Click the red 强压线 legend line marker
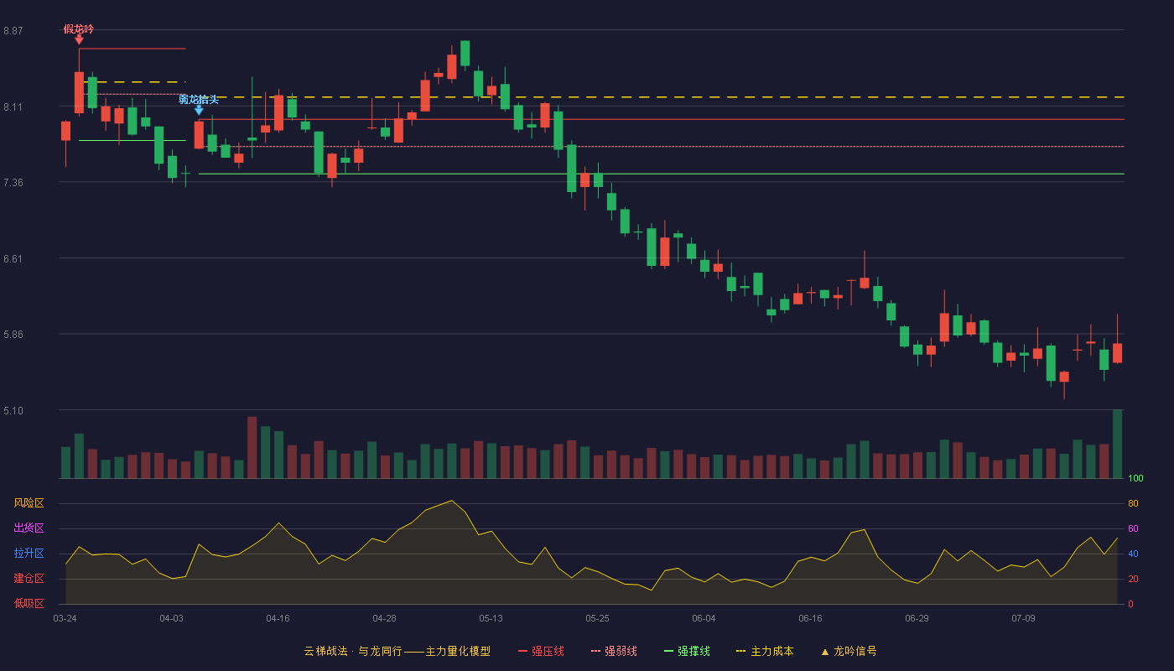The image size is (1174, 671). (x=522, y=651)
